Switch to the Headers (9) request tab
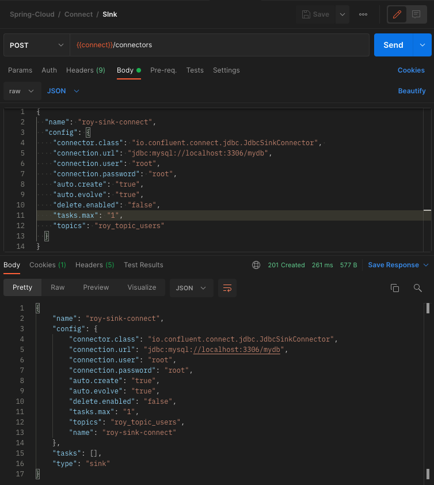Screen dimensions: 434x485 click(85, 70)
